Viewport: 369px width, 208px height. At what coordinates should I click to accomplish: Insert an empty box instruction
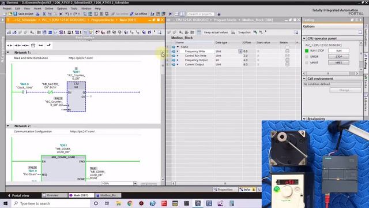pyautogui.click(x=33, y=45)
